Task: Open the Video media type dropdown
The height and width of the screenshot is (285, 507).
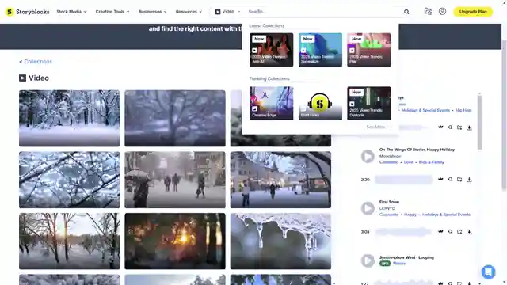Action: point(227,12)
